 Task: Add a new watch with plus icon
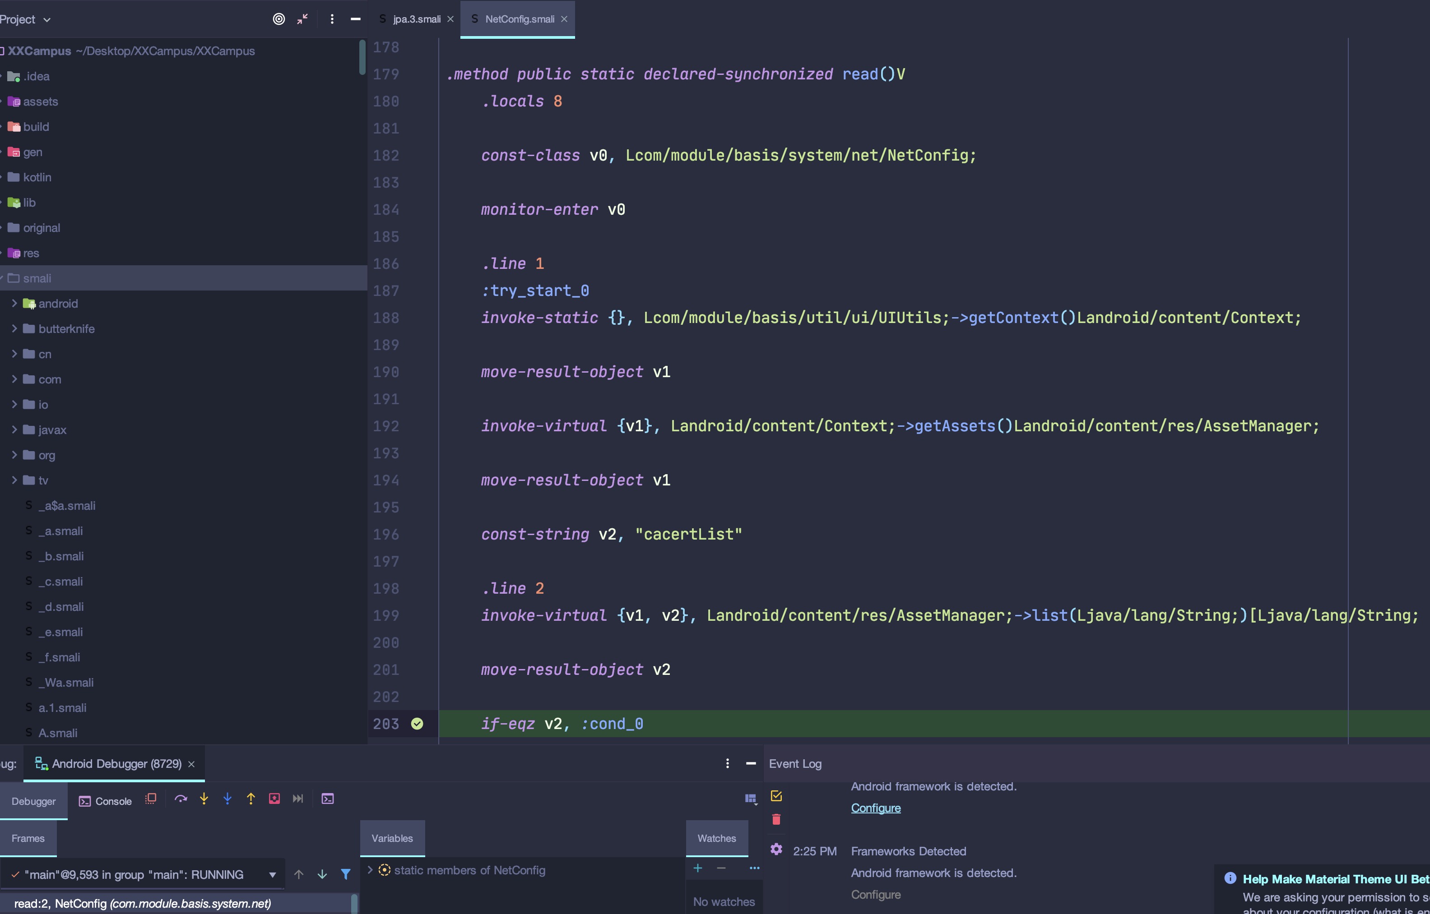(698, 868)
